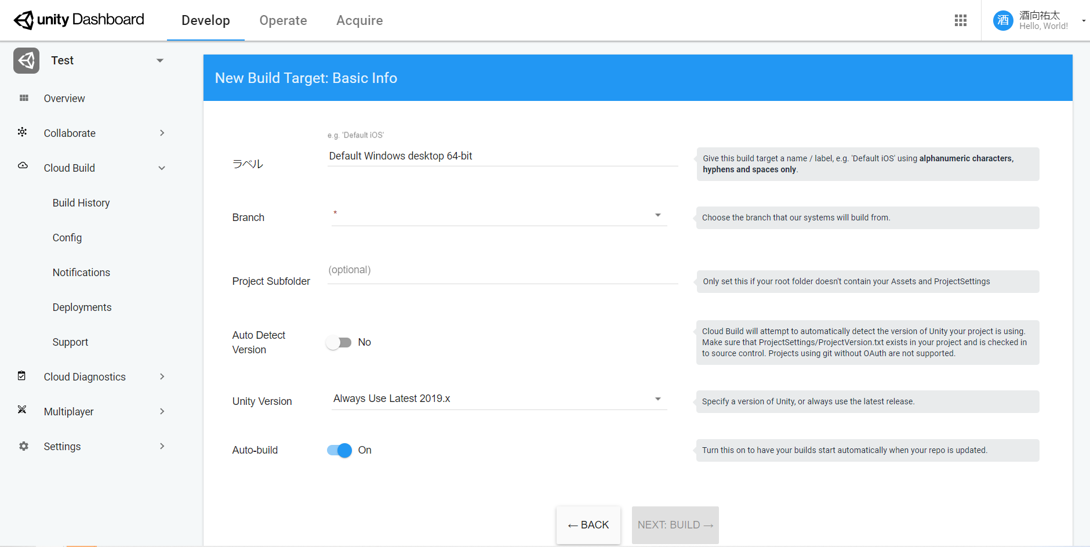Open the user account menu arrow
The image size is (1090, 547).
point(1084,21)
